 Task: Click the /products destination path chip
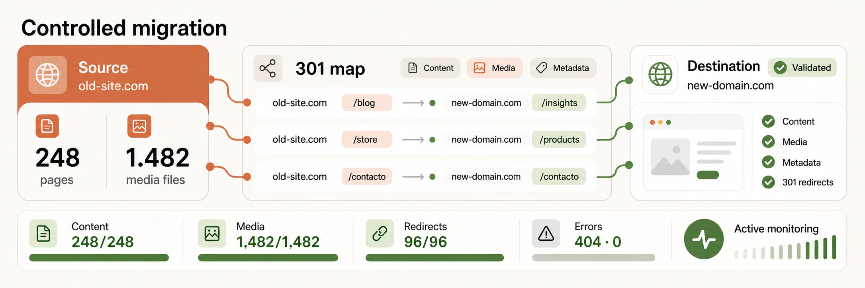tap(559, 140)
